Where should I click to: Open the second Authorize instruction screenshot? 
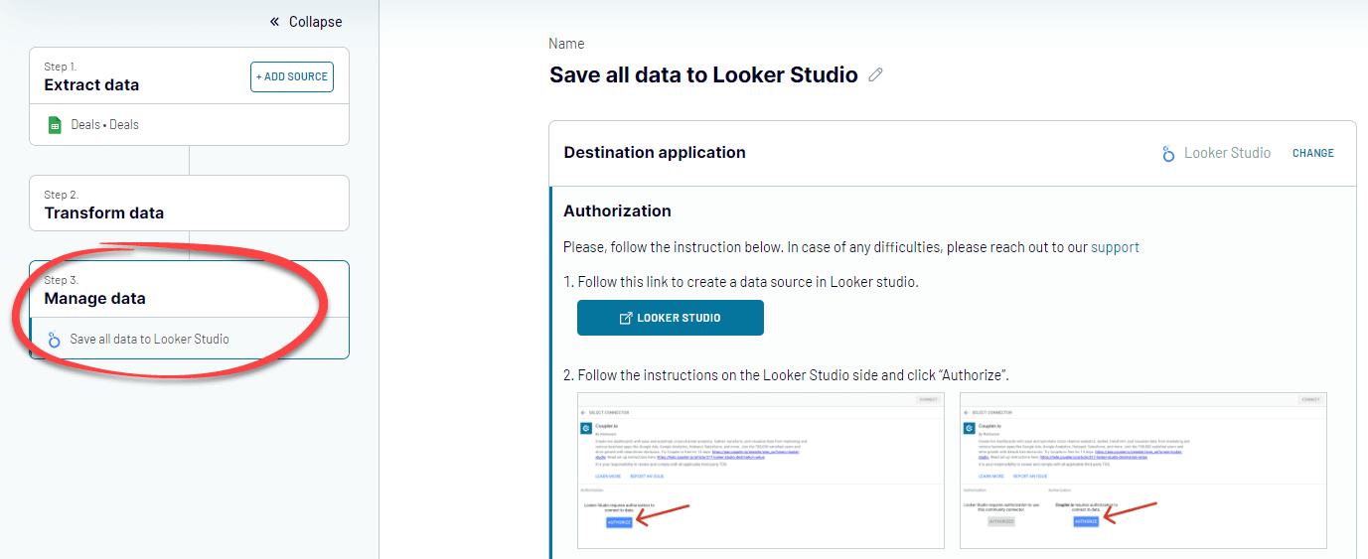1143,471
